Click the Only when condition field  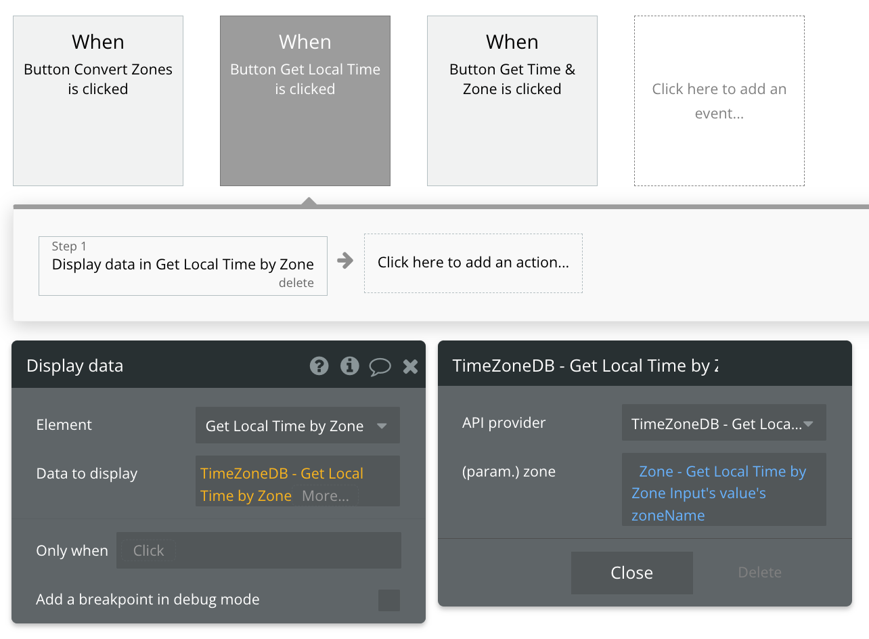coord(259,550)
